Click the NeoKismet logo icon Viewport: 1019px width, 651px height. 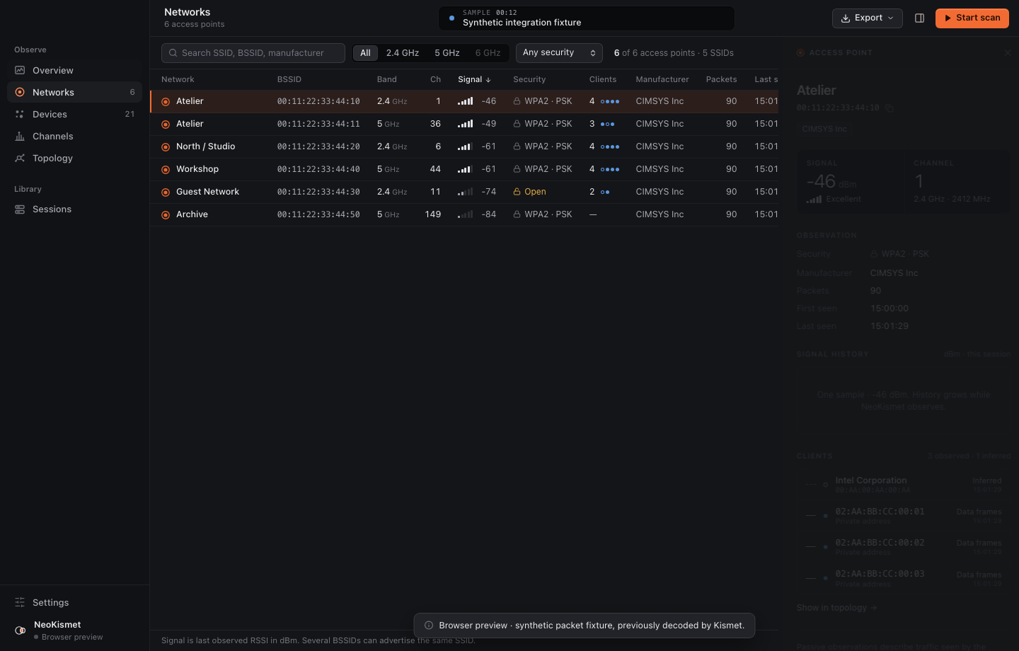pos(21,630)
